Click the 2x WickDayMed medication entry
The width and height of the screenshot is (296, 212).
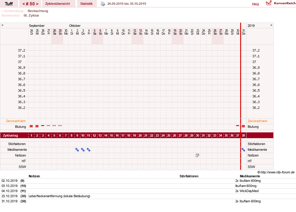tap(247, 191)
